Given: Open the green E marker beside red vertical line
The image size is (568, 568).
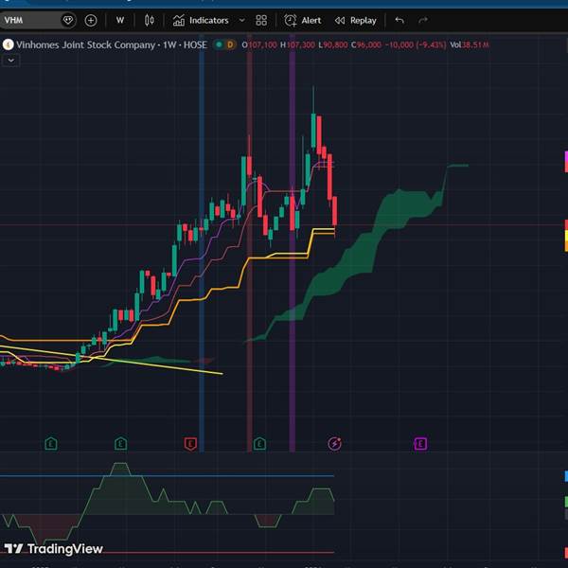Looking at the screenshot, I should 259,443.
